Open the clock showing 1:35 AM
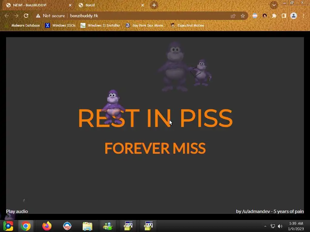The image size is (310, 232). [x=296, y=226]
